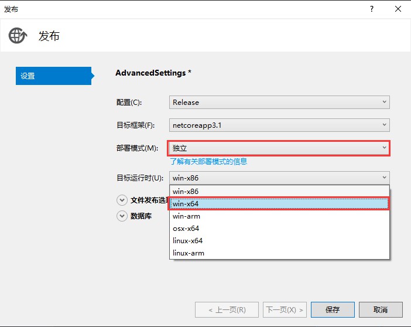Click the 目标框架(F): label
This screenshot has height=327, width=411.
pos(135,125)
